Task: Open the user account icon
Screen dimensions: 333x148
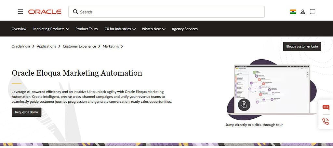Action: coord(303,12)
